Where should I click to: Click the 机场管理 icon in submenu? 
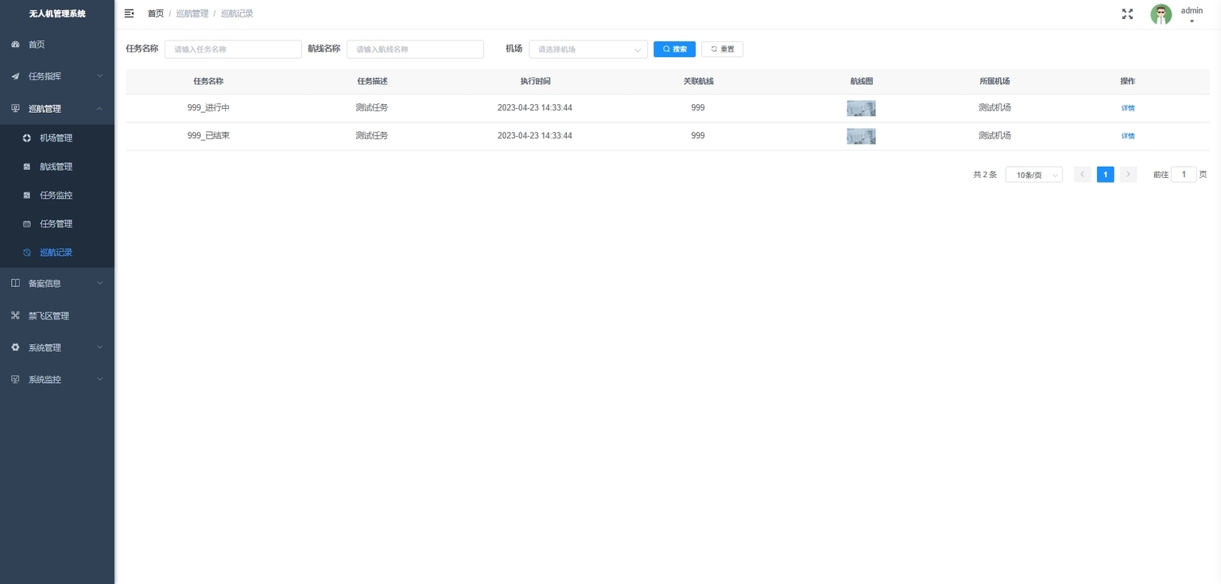pos(26,138)
